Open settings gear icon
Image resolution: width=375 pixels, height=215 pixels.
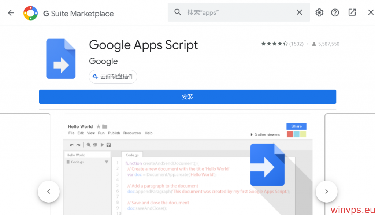click(319, 12)
